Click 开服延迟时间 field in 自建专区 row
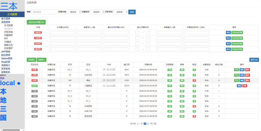This screenshot has height=131, width=261. (x=196, y=33)
